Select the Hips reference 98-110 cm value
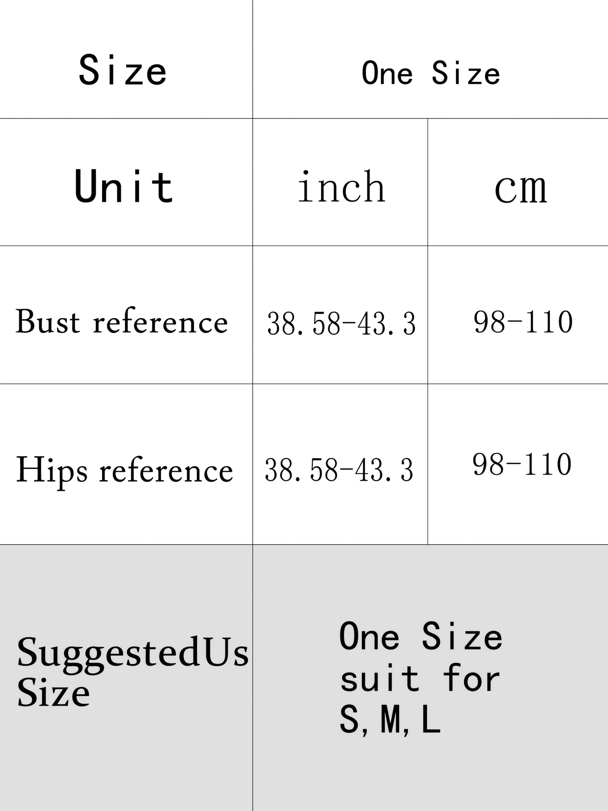This screenshot has height=811, width=608. click(x=522, y=464)
